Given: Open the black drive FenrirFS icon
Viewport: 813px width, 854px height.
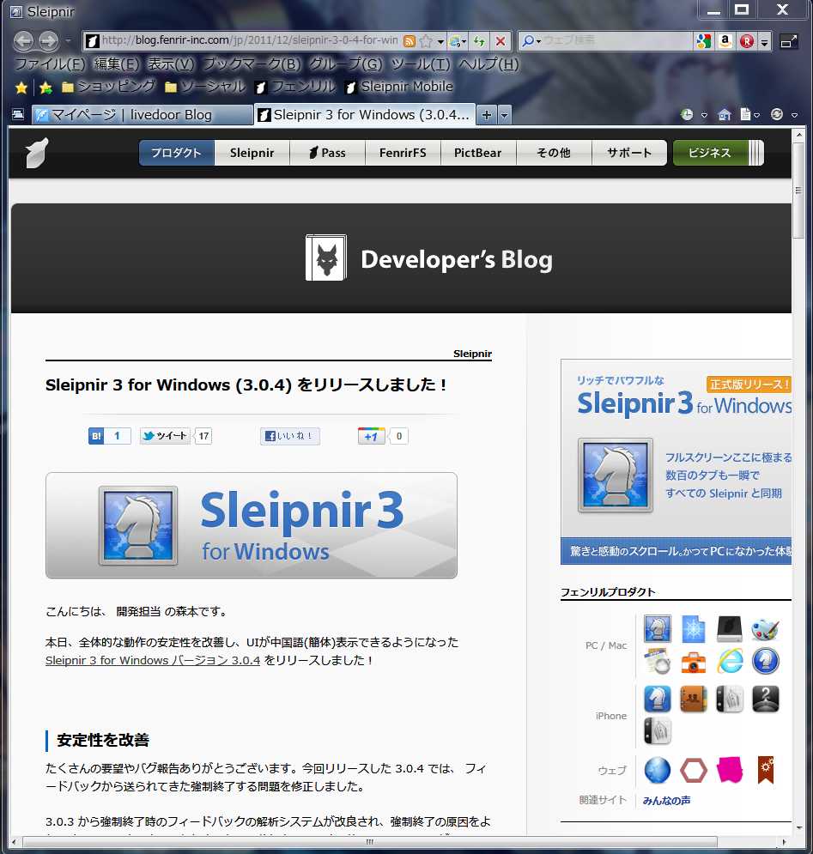Looking at the screenshot, I should point(730,629).
